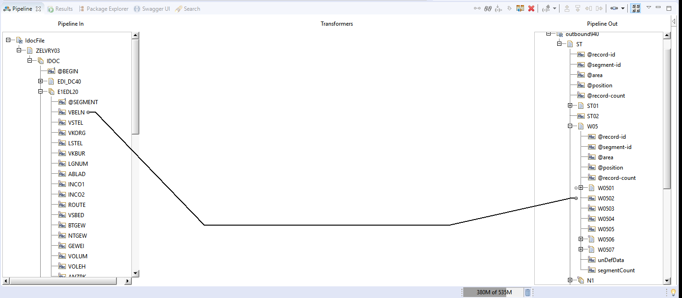
Task: Select the VBELN field
Action: pyautogui.click(x=76, y=112)
